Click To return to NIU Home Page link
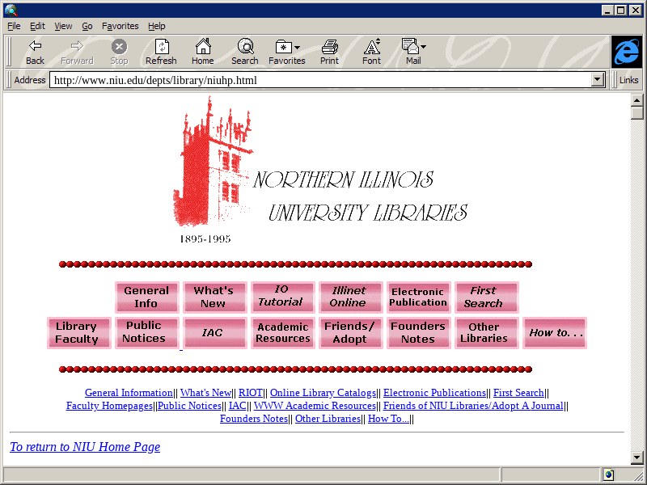Screen dimensions: 647x485 click(x=85, y=447)
